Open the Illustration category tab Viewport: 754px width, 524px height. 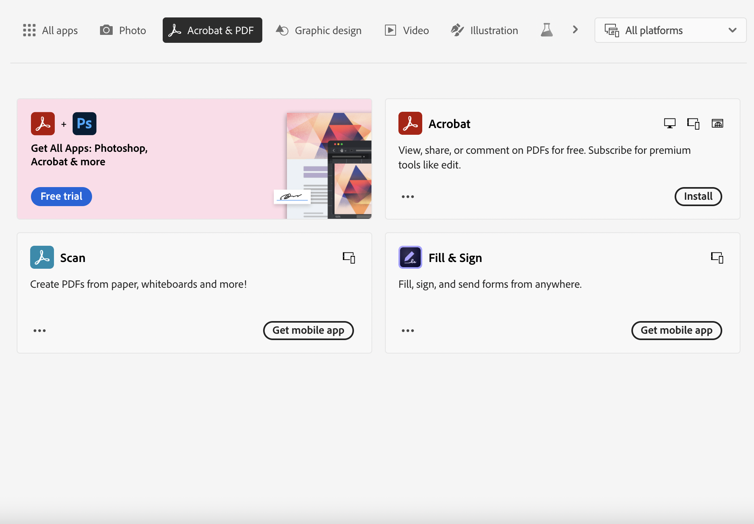[485, 30]
